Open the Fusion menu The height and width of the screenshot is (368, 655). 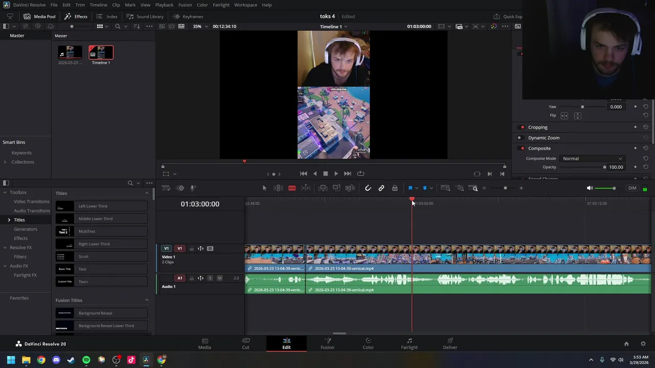tap(185, 5)
